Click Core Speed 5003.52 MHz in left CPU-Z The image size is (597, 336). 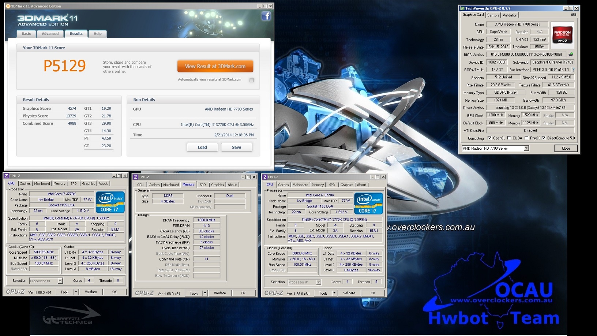[44, 252]
